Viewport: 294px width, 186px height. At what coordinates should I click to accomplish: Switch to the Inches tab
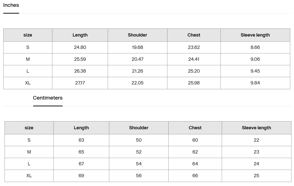click(11, 5)
